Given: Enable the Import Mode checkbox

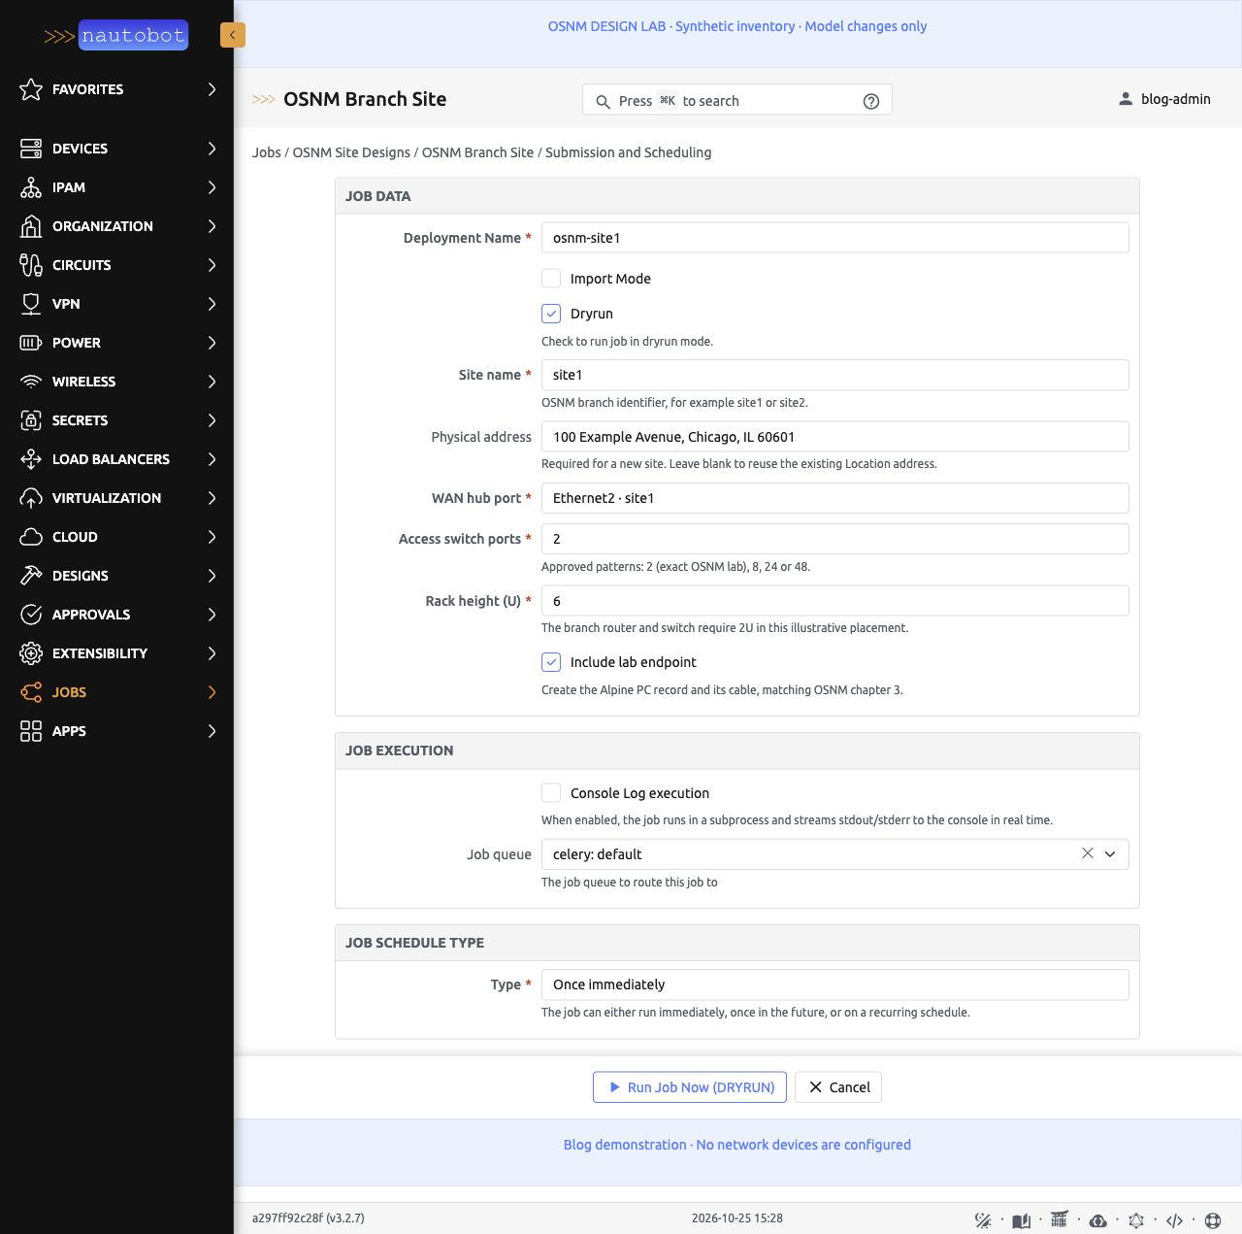Looking at the screenshot, I should pos(551,279).
